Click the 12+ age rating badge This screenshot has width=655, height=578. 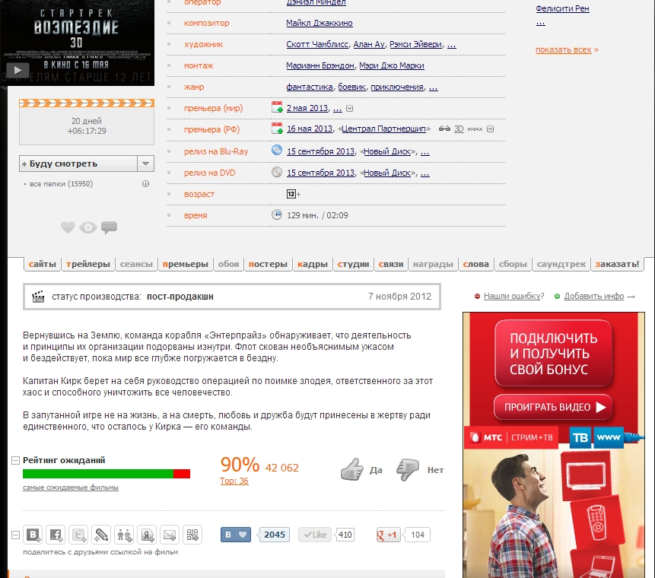[x=293, y=194]
